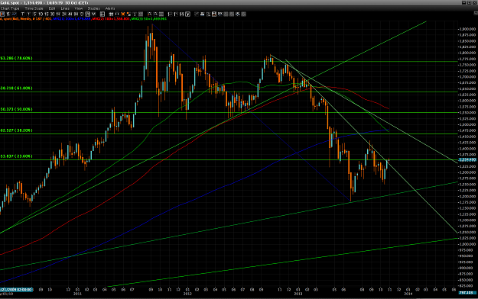Open the Chart Type menu
The width and height of the screenshot is (478, 299).
[10, 8]
